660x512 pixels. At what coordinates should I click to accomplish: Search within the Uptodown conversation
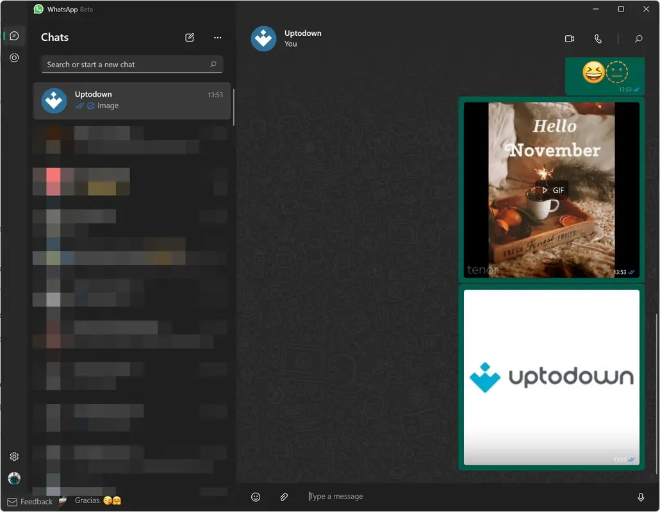tap(638, 38)
